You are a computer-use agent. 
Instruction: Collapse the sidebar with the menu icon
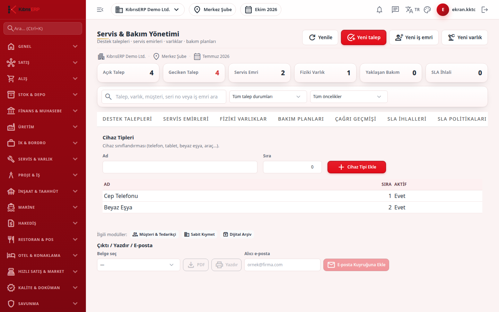(x=100, y=10)
